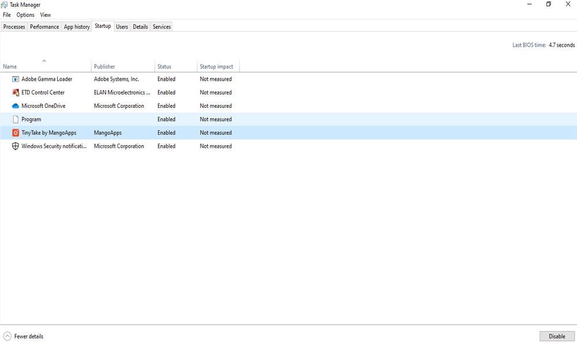The width and height of the screenshot is (577, 346).
Task: Switch to the Performance tab
Action: click(44, 27)
